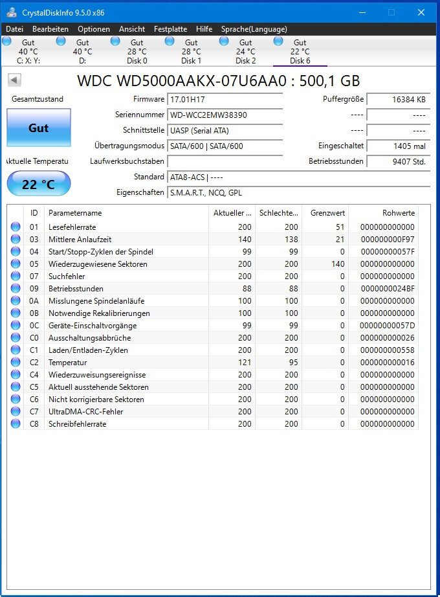Click the status icon for Suchfehler
The width and height of the screenshot is (440, 597).
tap(16, 276)
